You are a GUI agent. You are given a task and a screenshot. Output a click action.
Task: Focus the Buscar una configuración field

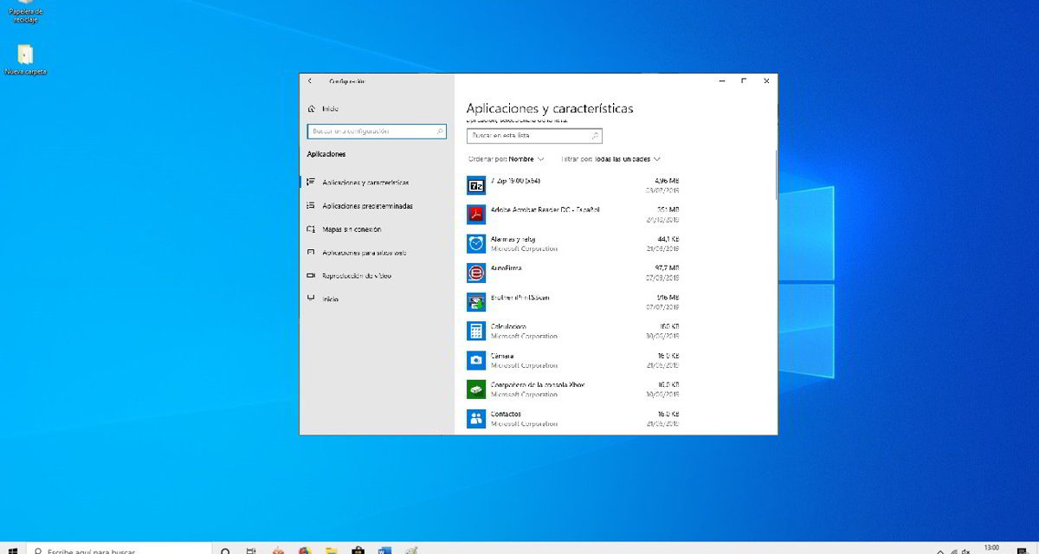coord(377,132)
